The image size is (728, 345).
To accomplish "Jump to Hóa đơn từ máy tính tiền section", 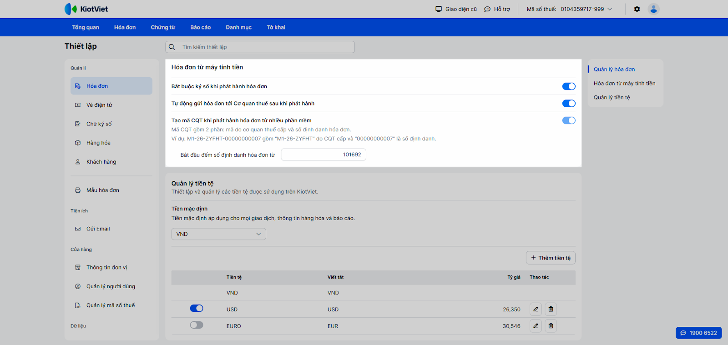I will (x=625, y=84).
